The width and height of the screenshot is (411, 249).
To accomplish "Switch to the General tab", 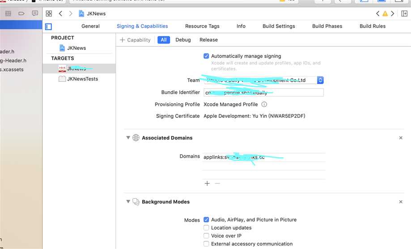I will pos(90,26).
